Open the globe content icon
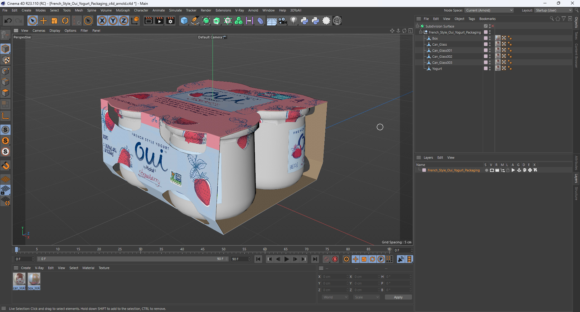The width and height of the screenshot is (580, 312). (x=337, y=21)
